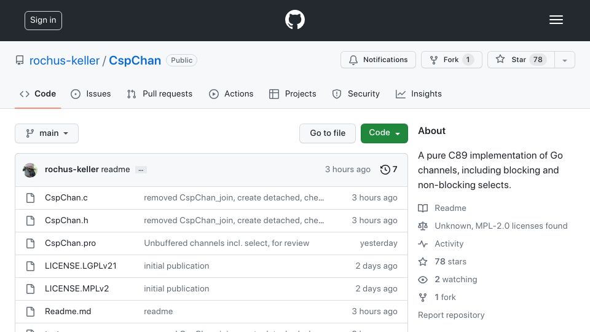Click the file icon beside CspChan.h
Image resolution: width=590 pixels, height=332 pixels.
click(x=31, y=221)
